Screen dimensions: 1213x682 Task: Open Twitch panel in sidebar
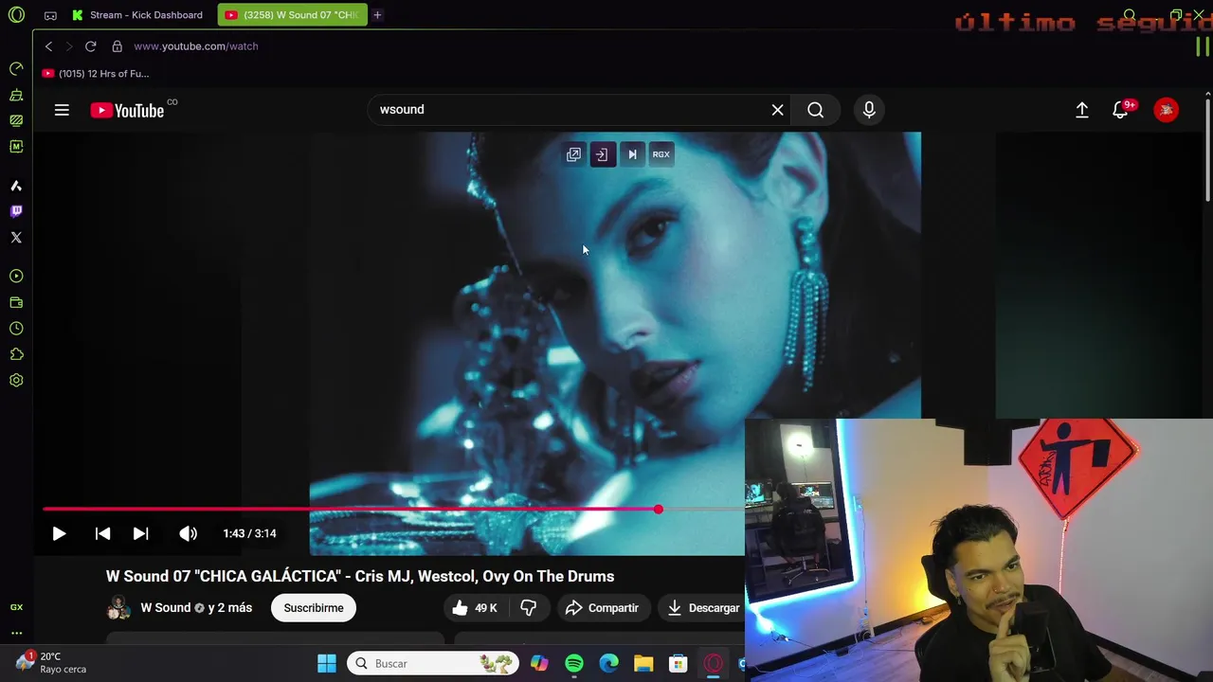16,211
